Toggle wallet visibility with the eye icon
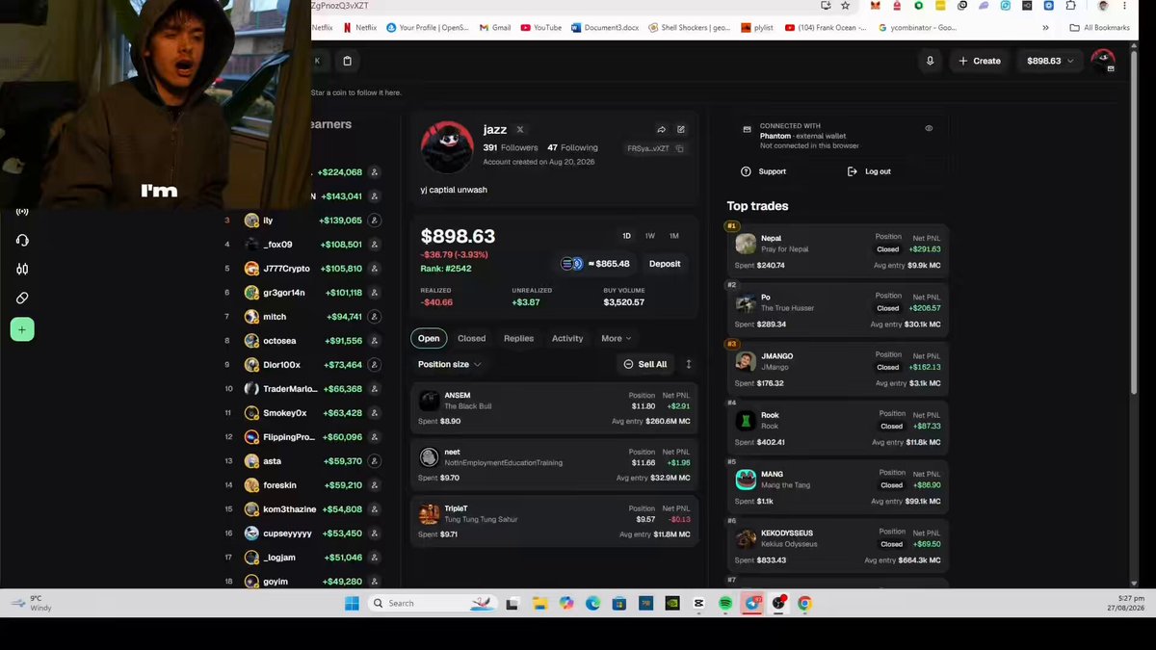Viewport: 1156px width, 650px height. point(929,128)
